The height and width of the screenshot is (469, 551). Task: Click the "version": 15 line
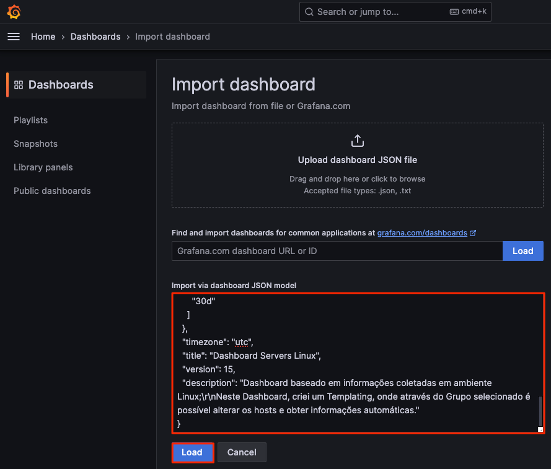click(x=209, y=369)
